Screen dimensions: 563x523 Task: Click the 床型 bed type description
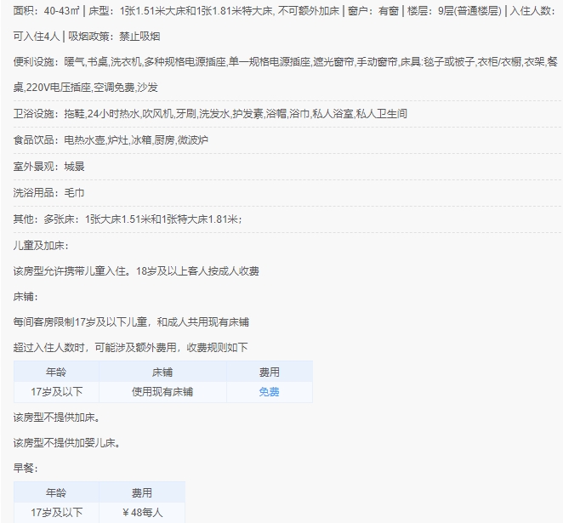tap(214, 11)
